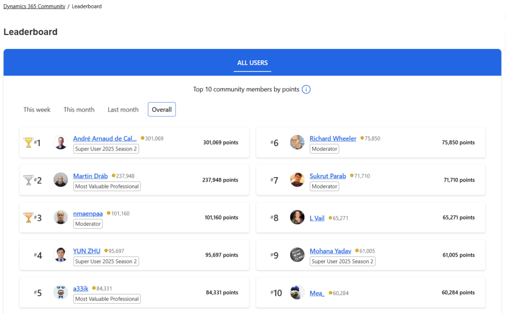Click Richard Wheeler's profile avatar
Viewport: 506px width, 314px height.
297,142
